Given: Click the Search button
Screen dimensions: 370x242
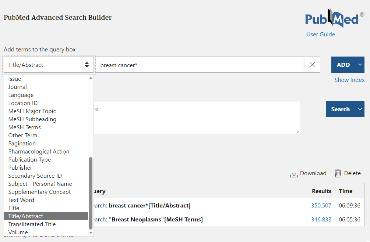Looking at the screenshot, I should (x=341, y=109).
